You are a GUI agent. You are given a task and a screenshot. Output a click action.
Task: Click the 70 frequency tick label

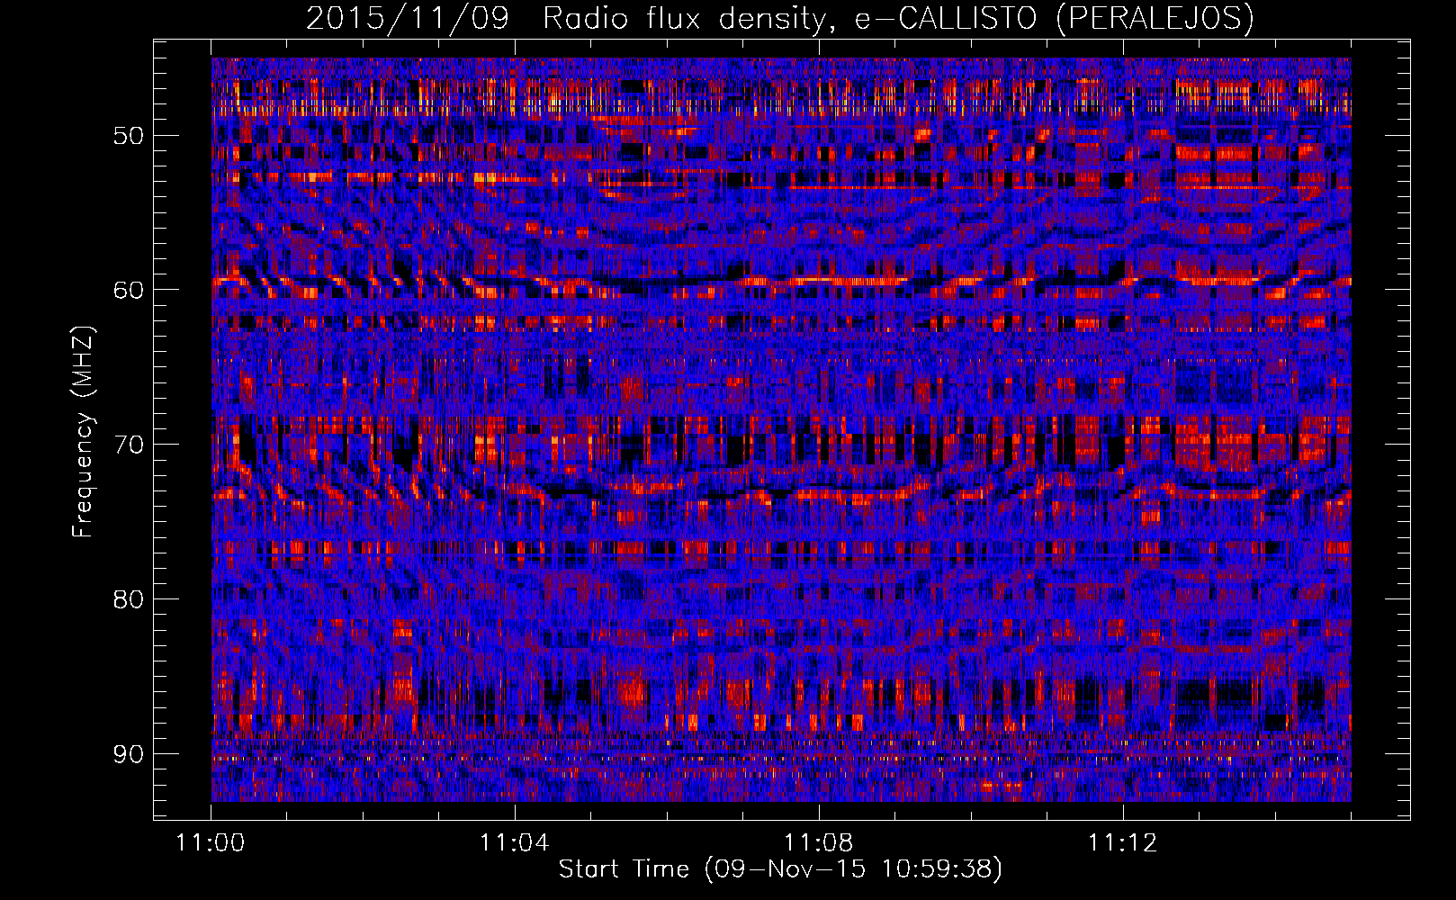pyautogui.click(x=128, y=445)
